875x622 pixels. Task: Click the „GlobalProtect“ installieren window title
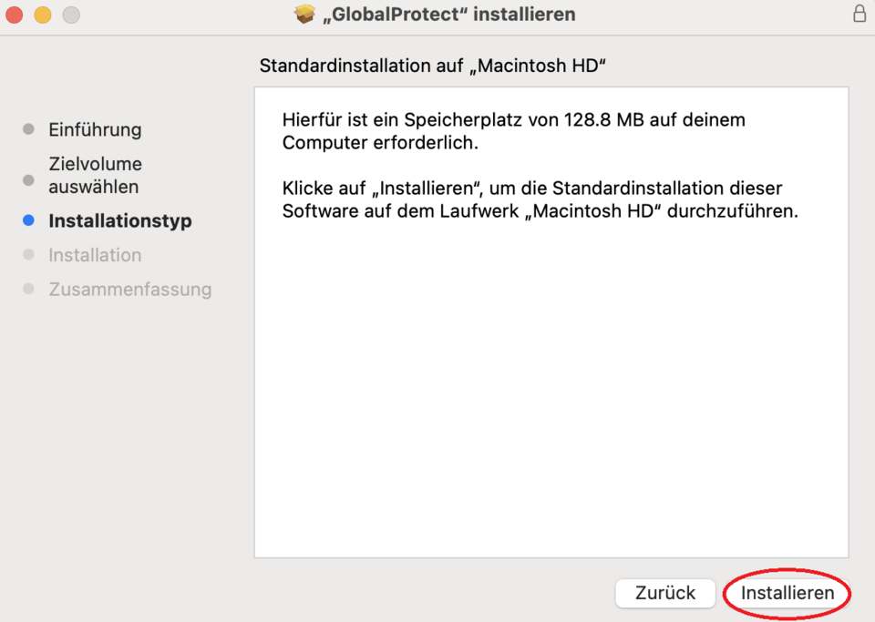coord(448,15)
